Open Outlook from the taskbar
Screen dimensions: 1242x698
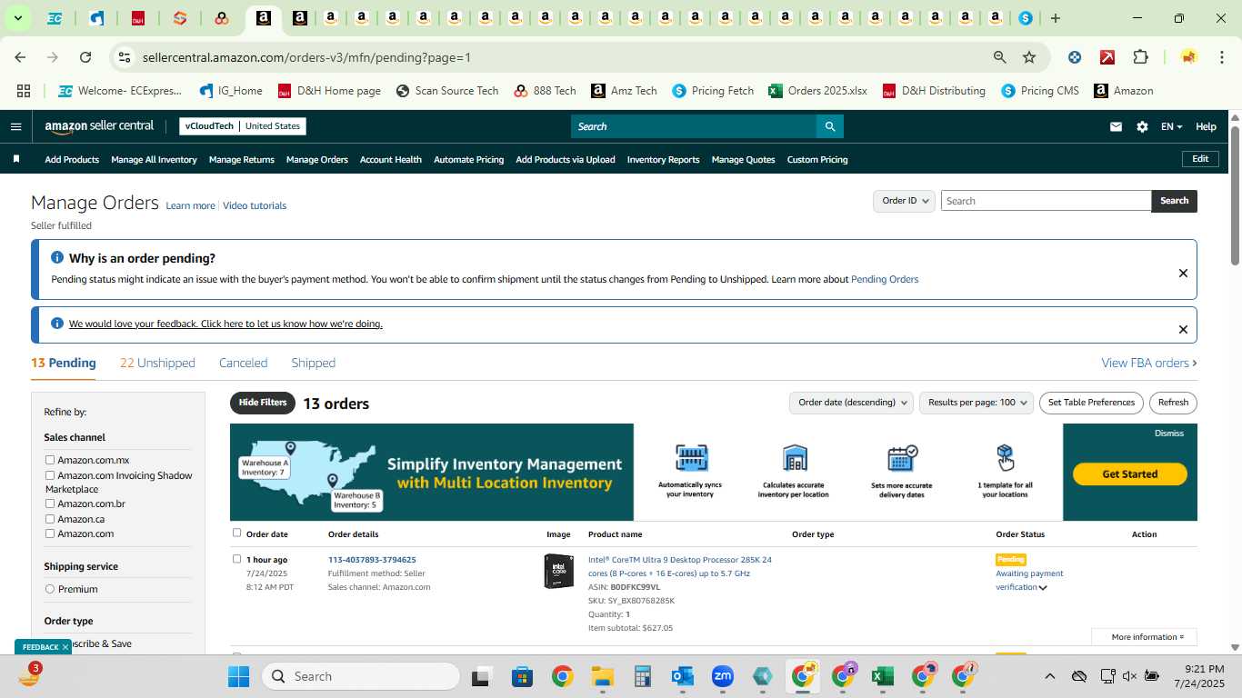683,676
